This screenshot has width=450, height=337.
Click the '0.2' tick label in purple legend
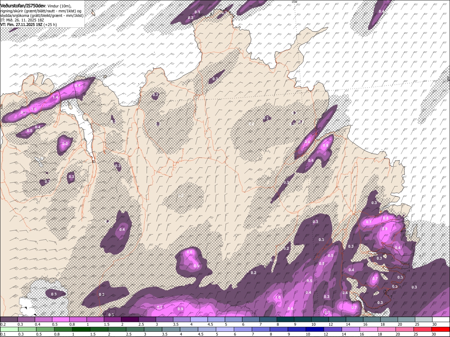pyautogui.click(x=3, y=324)
